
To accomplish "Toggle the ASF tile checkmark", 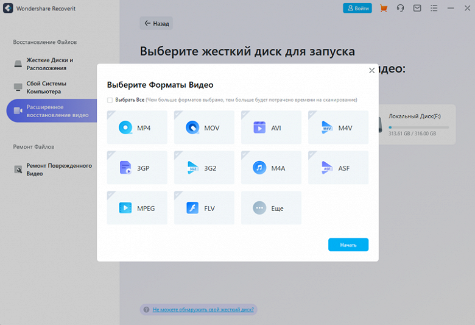I will pos(312,155).
